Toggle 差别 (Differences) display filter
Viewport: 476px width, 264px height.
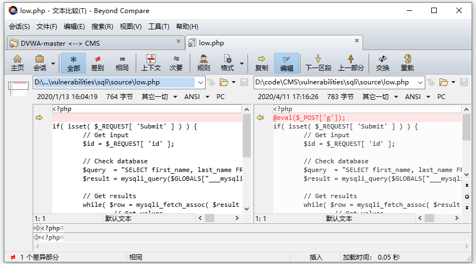click(98, 63)
